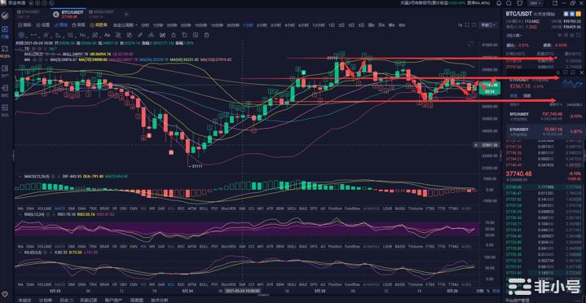
Task: Switch MACD pane to VOLUME indicator
Action: (44, 208)
